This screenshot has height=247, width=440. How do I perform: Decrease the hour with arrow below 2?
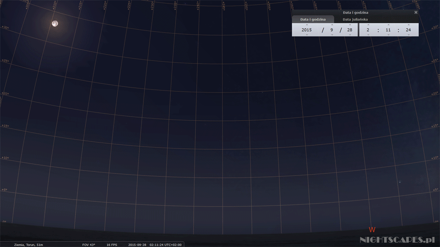click(x=368, y=35)
